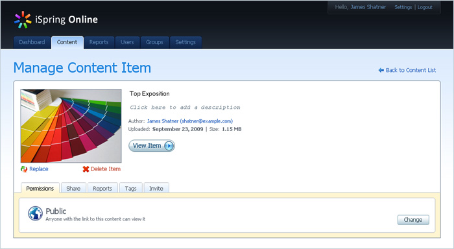Viewport: 454px width, 249px height.
Task: Select the Content tab
Action: point(67,42)
